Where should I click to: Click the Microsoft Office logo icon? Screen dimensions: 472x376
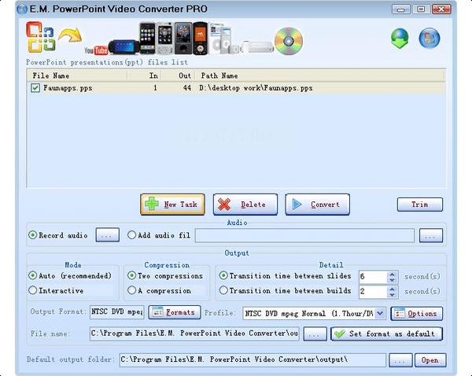(38, 36)
